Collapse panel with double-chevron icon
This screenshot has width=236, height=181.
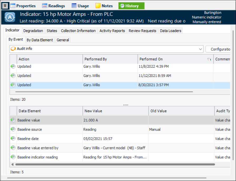click(5, 6)
